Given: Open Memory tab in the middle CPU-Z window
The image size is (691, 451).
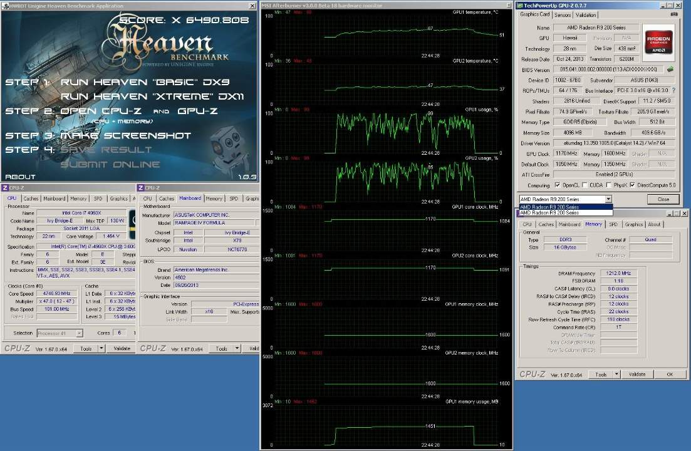Looking at the screenshot, I should coord(214,199).
